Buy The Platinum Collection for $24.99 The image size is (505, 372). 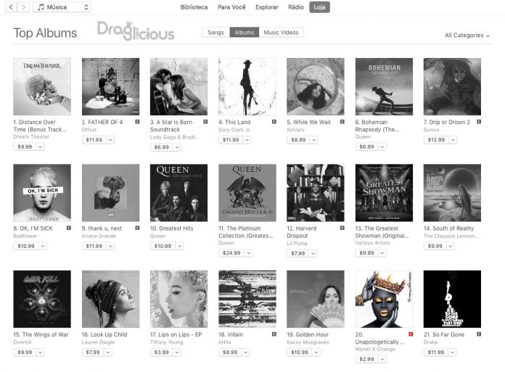click(x=231, y=253)
